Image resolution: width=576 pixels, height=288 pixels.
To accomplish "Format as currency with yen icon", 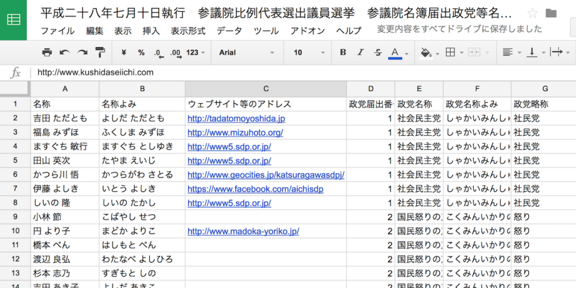I will (124, 52).
